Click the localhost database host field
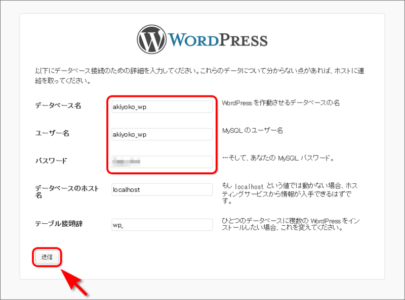405x300 pixels. 162,189
